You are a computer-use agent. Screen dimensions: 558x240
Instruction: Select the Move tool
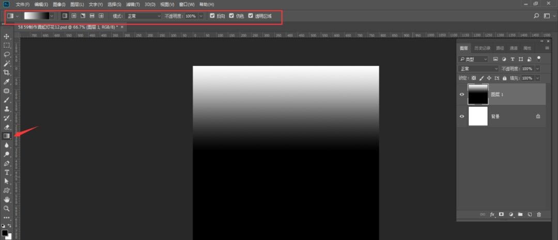pyautogui.click(x=6, y=36)
